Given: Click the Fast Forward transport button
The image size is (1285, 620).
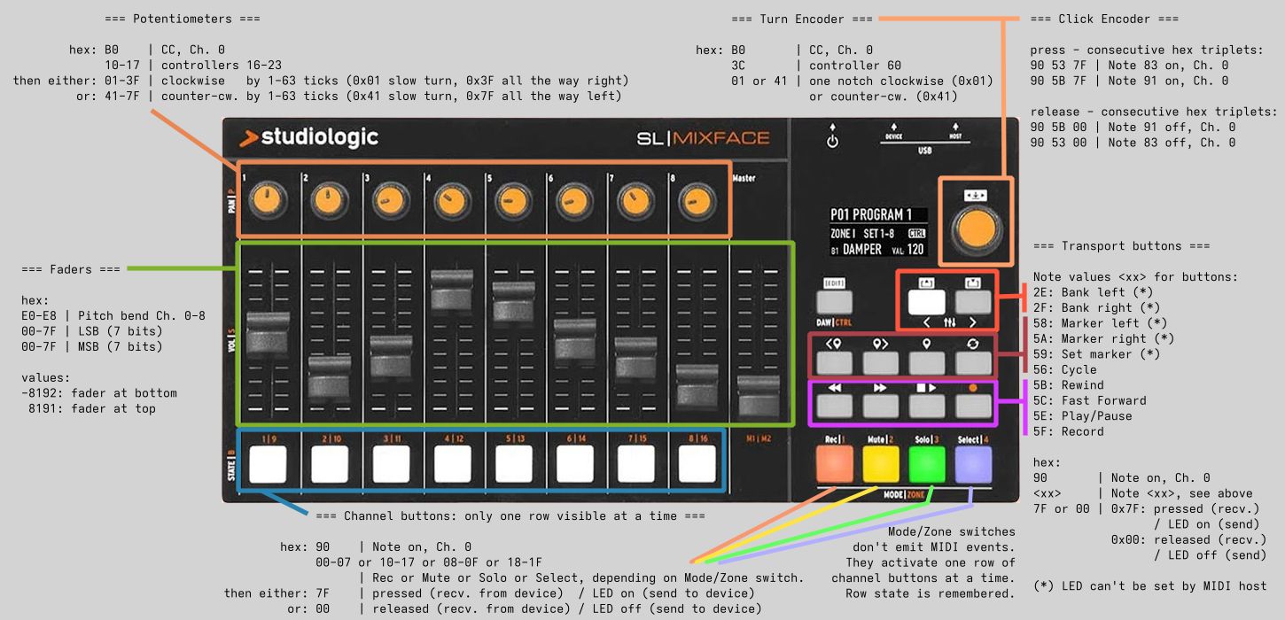Looking at the screenshot, I should coord(880,407).
